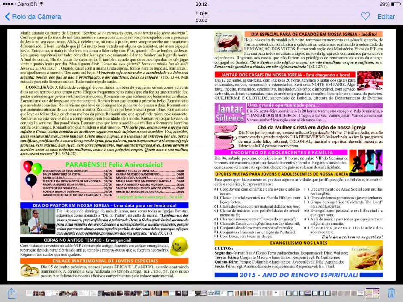Viewport: 403px width, 302px height.
Task: Tap the Evangelismo picture near Cultos
Action: [x=366, y=257]
